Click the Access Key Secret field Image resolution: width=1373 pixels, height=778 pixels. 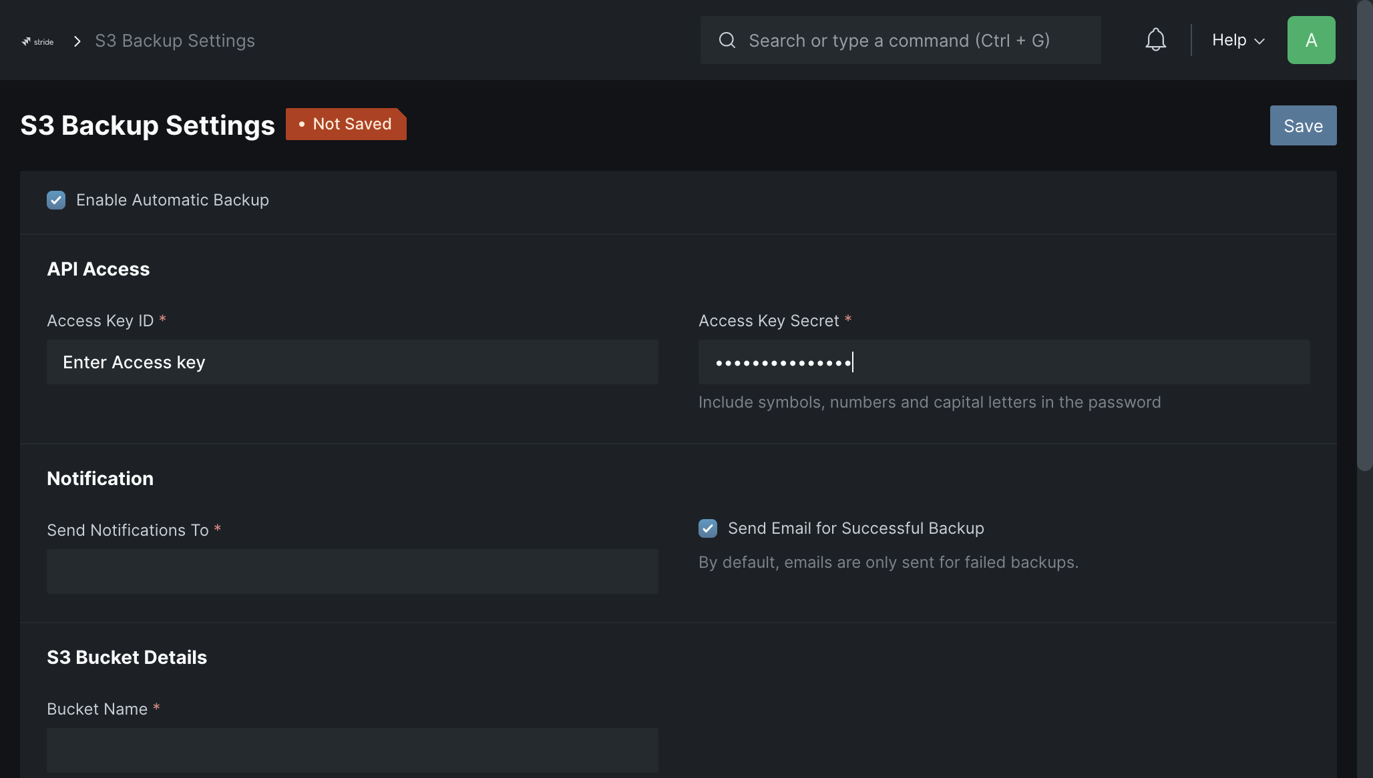point(1004,362)
